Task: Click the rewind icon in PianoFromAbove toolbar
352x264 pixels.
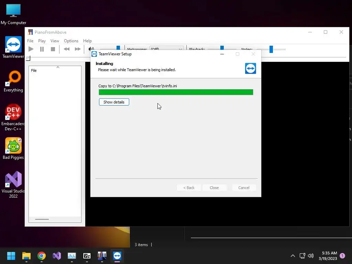Action: click(66, 49)
